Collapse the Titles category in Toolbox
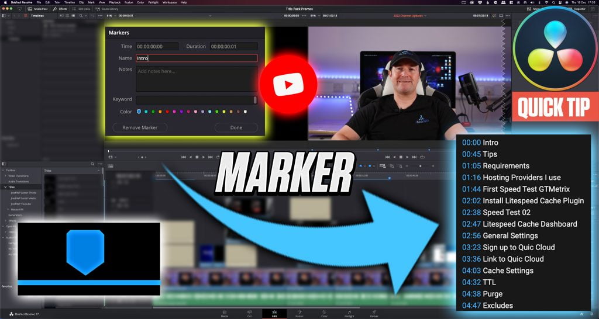The image size is (599, 319). [x=5, y=187]
